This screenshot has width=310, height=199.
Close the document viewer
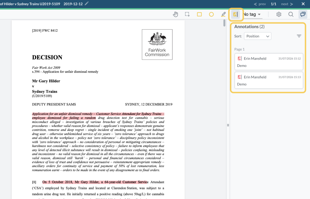pyautogui.click(x=303, y=4)
